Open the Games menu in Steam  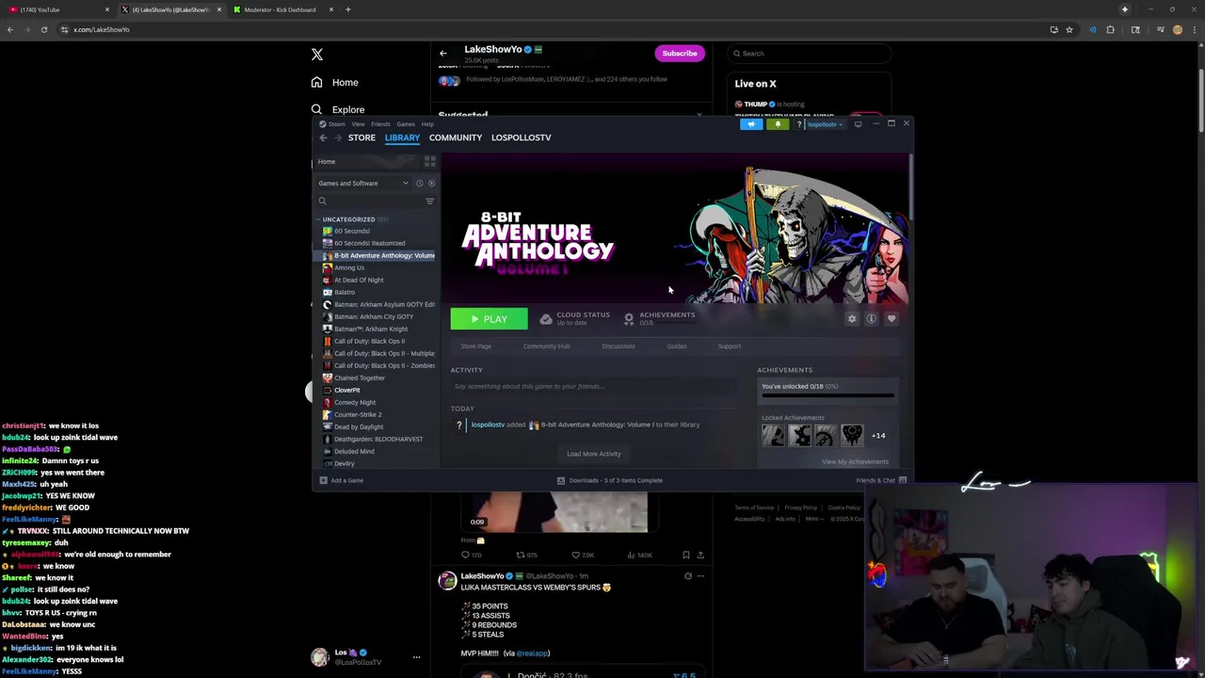[x=406, y=124]
